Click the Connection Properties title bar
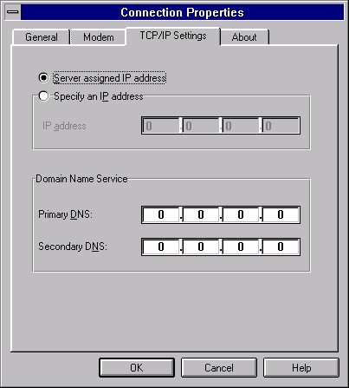 tap(183, 12)
